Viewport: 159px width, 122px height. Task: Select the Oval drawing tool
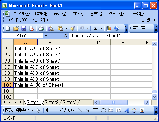coord(103,110)
